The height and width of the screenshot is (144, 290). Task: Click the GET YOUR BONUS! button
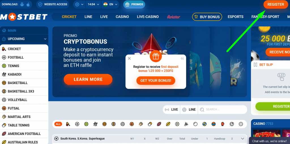156,81
